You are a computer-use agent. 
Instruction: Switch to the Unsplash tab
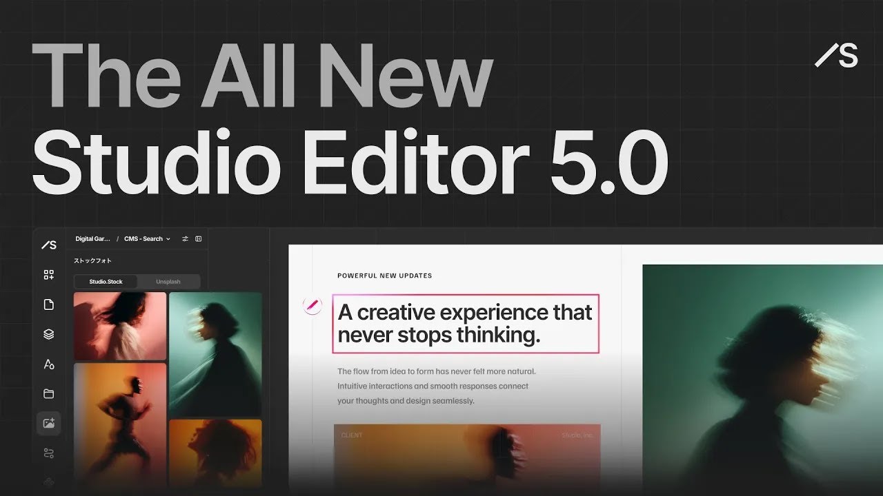click(x=168, y=282)
